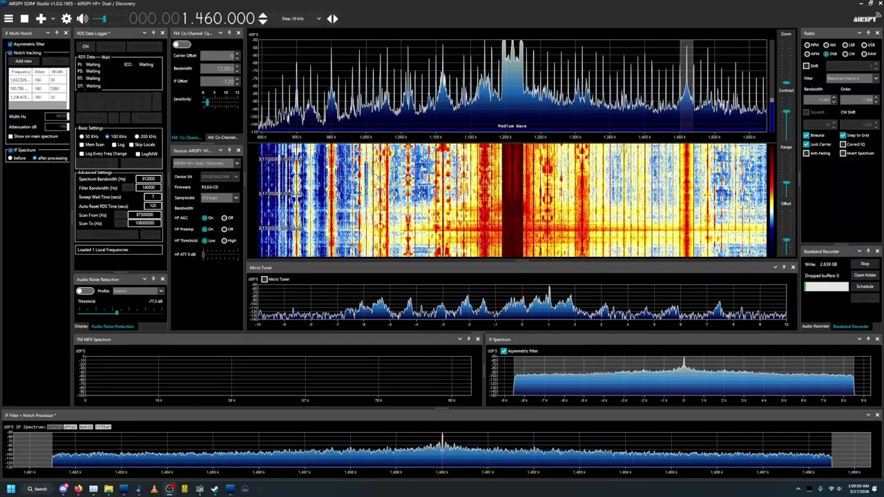Switch to the FM Co-Channel tab
884x497 pixels.
187,137
